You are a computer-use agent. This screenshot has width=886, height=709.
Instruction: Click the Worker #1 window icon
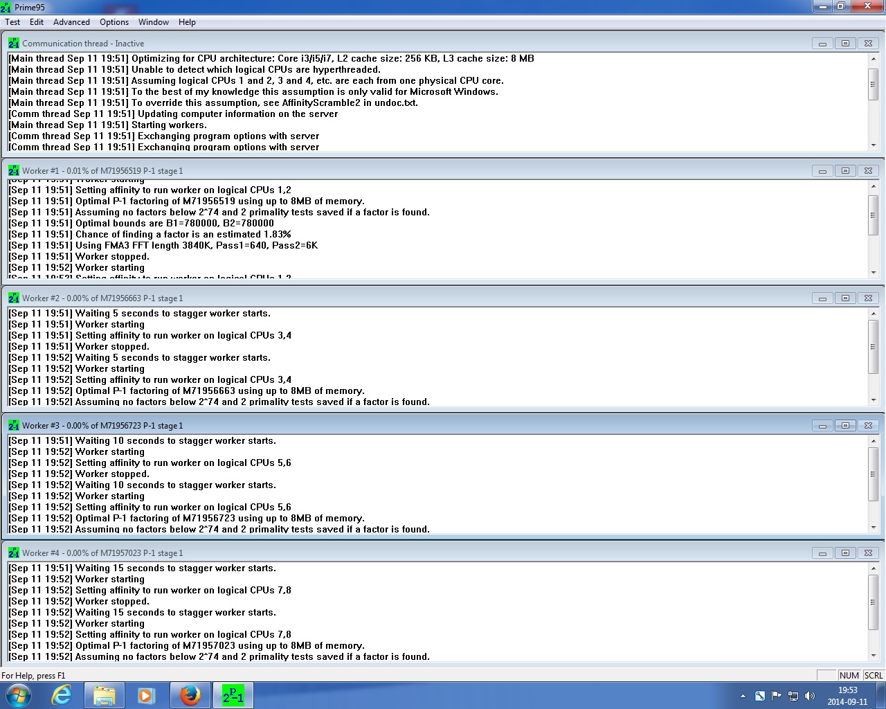point(14,170)
